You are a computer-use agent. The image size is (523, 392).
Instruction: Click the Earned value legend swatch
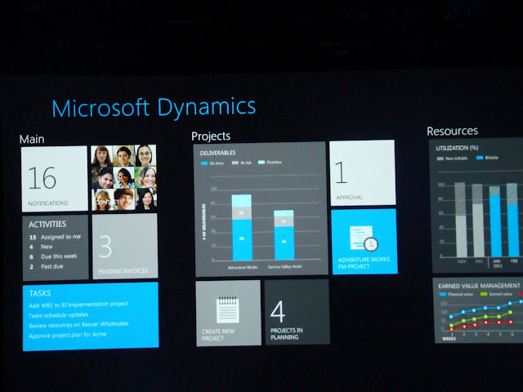coord(483,294)
